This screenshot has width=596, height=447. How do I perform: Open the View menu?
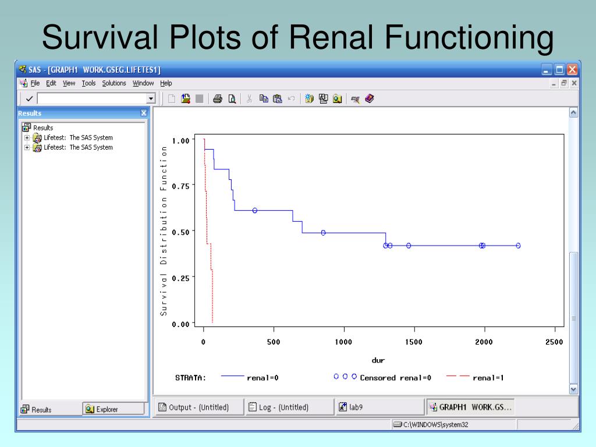point(69,83)
